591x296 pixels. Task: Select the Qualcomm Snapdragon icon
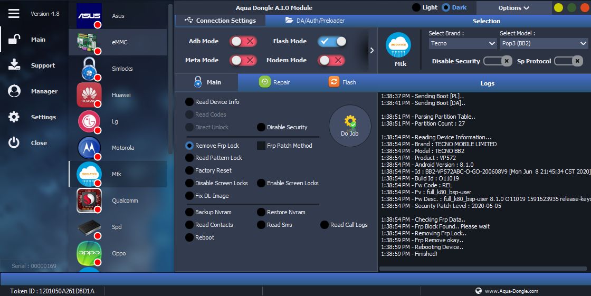click(89, 200)
